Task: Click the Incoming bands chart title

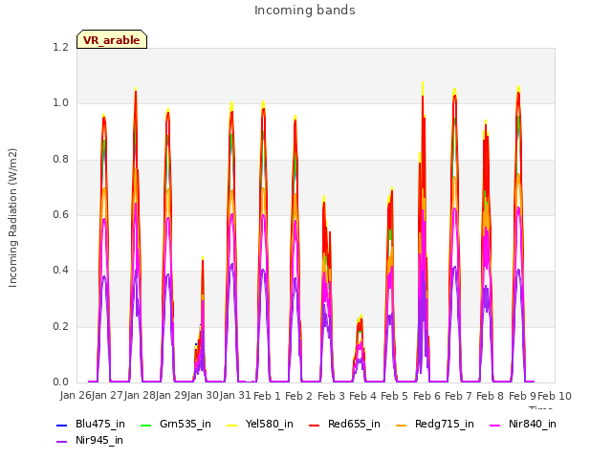Action: 305,11
